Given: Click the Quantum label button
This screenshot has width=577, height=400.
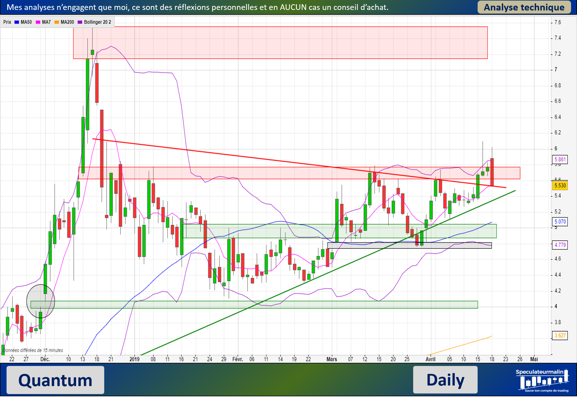Looking at the screenshot, I should tap(55, 380).
